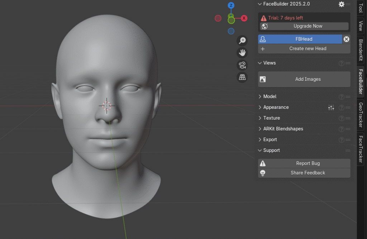
Task: Open the BlenderKit sidebar tab
Action: click(361, 49)
